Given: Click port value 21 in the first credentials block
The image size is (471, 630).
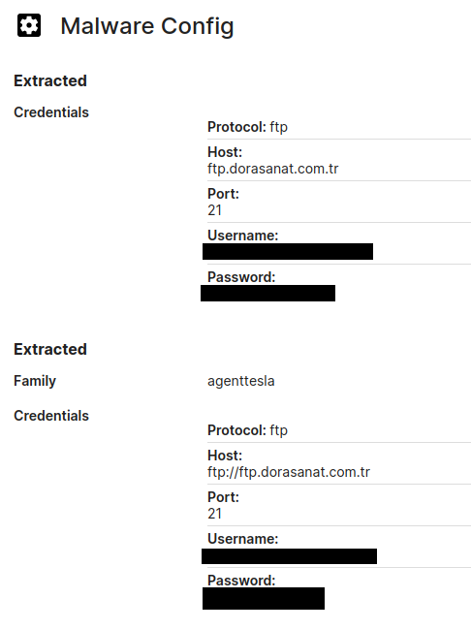Looking at the screenshot, I should coord(214,210).
